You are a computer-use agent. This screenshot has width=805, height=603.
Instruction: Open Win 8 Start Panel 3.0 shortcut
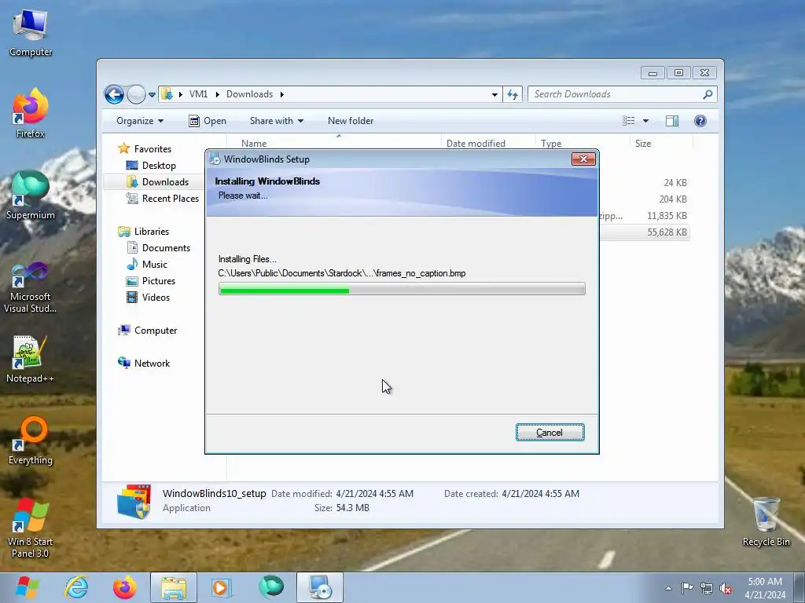tap(31, 528)
